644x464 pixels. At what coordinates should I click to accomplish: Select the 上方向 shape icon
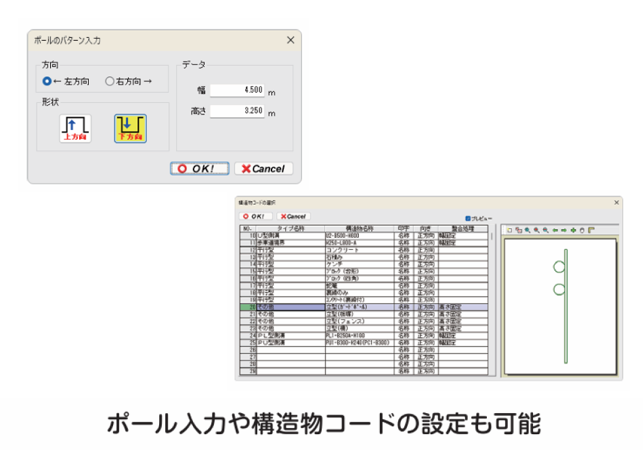74,129
